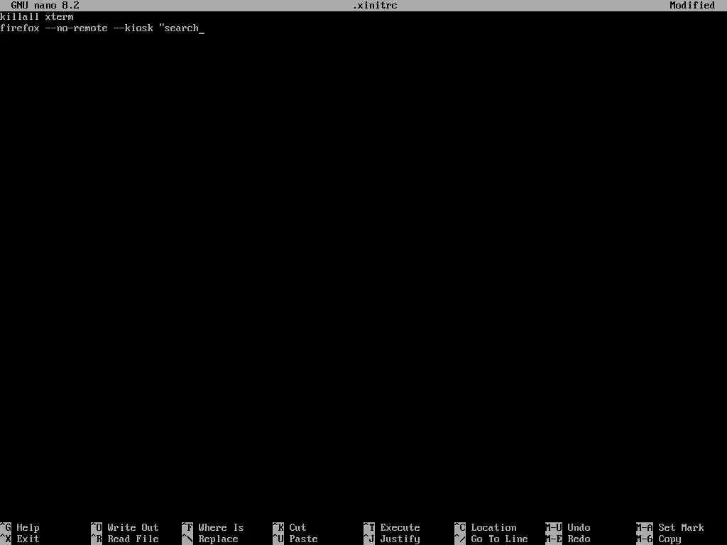Click the word firefox on line two
This screenshot has width=727, height=545.
[x=20, y=28]
